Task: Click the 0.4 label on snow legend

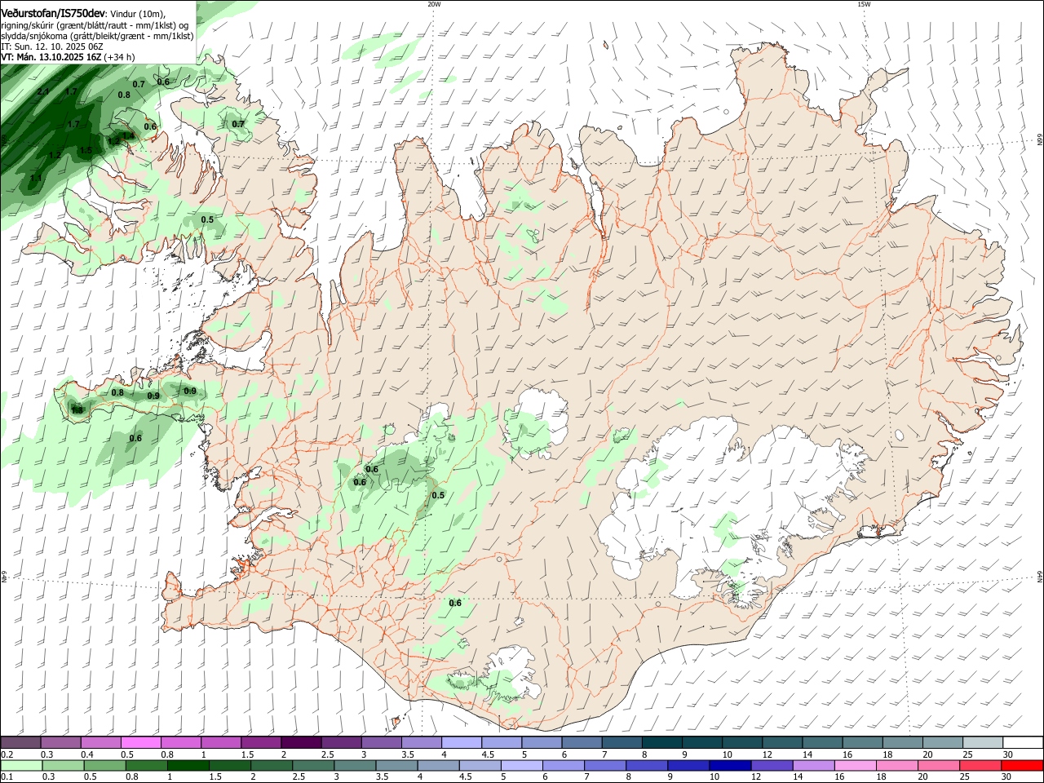Action: pos(87,754)
